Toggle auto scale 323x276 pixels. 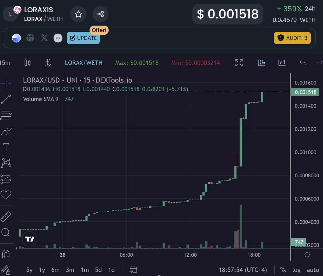[x=313, y=270]
